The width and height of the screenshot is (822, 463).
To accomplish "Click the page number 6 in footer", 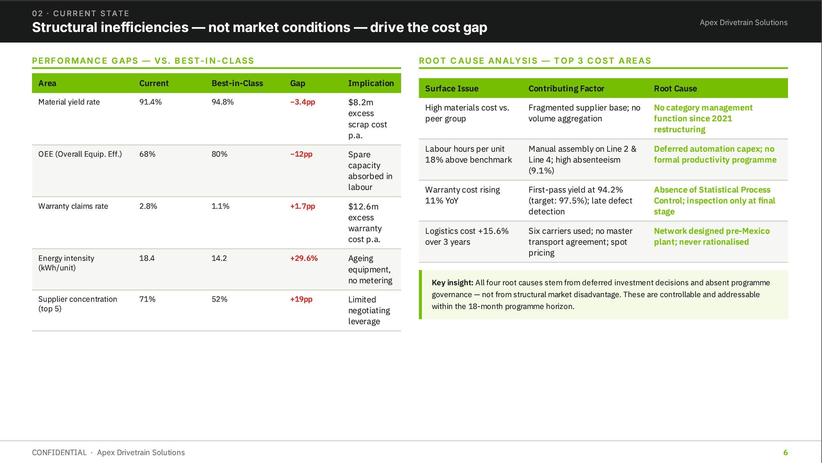I will point(786,452).
